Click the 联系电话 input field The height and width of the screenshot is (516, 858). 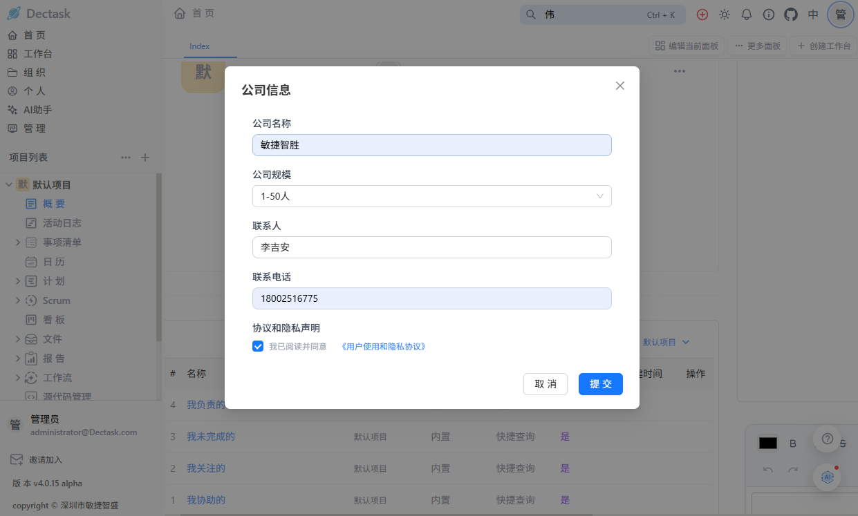(x=432, y=298)
